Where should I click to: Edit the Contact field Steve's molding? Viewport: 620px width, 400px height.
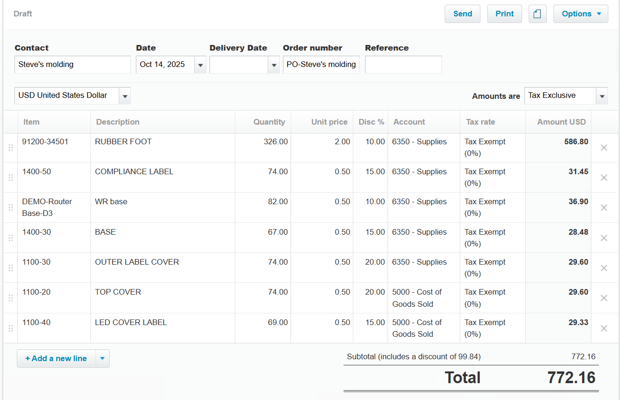[x=73, y=65]
